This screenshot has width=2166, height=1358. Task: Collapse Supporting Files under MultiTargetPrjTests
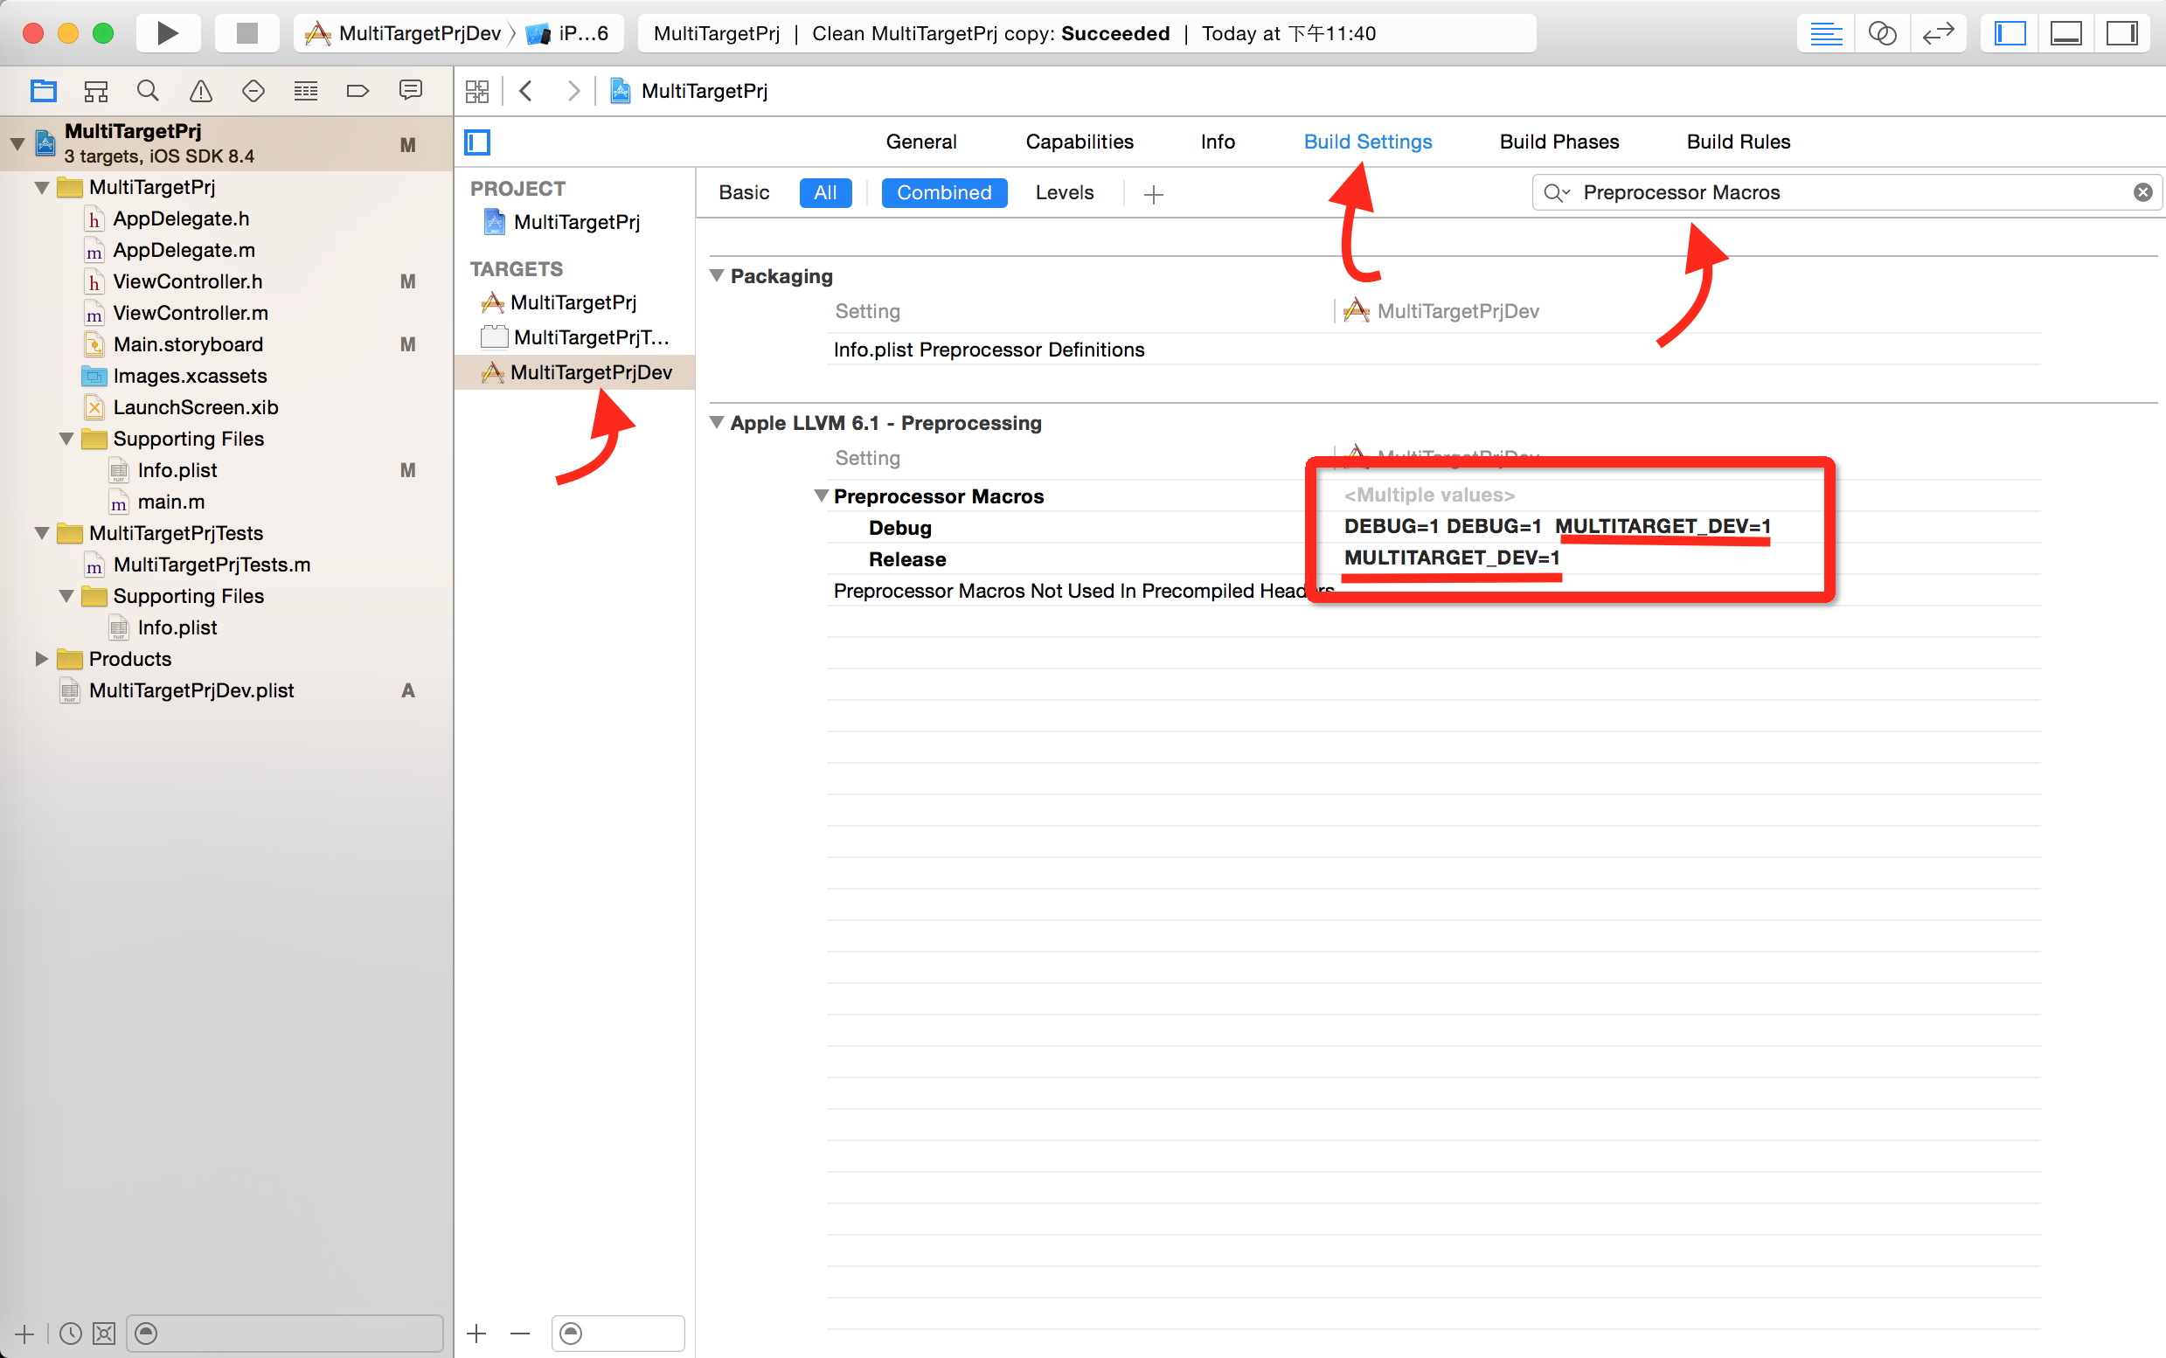pos(66,595)
